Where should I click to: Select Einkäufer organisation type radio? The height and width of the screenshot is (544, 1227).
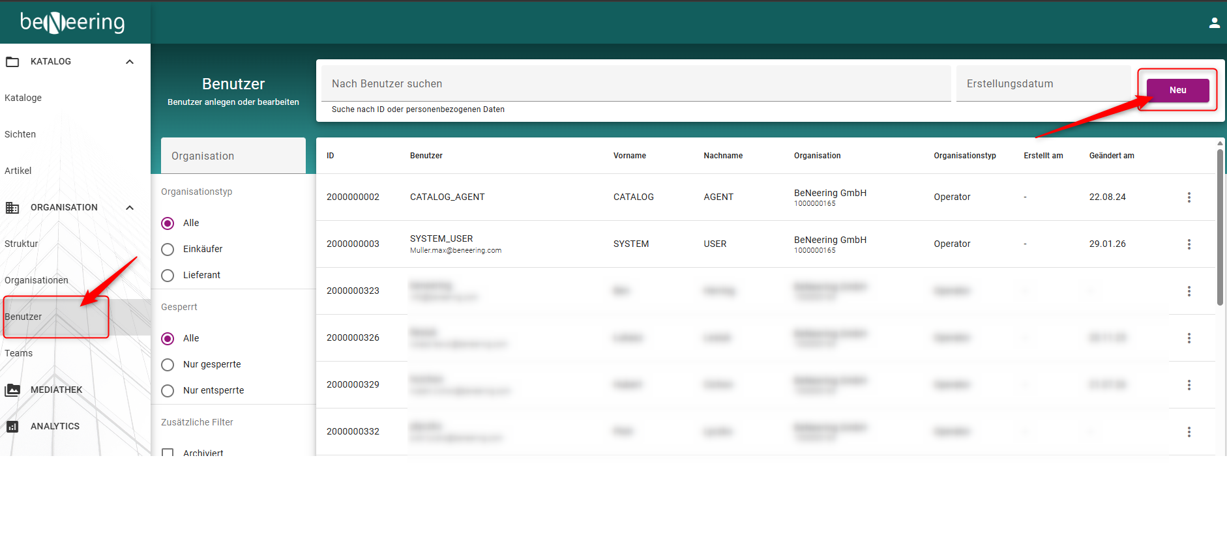pos(168,250)
